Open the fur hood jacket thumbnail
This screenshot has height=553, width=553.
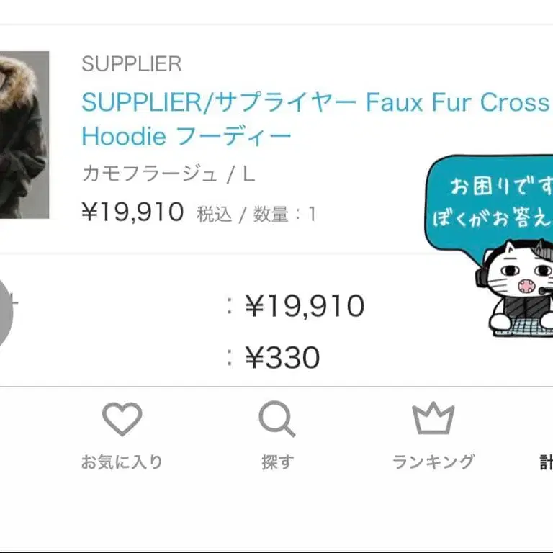pos(24,135)
